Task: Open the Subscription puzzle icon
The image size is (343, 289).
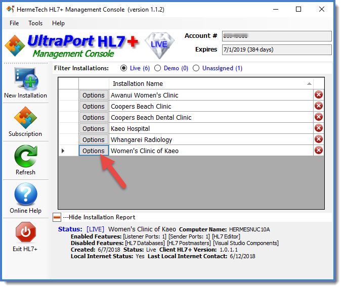Action: click(x=26, y=118)
